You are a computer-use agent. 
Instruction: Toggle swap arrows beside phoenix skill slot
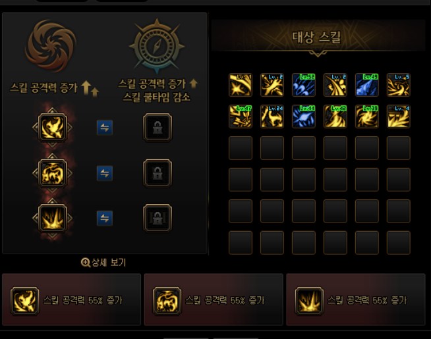click(105, 128)
